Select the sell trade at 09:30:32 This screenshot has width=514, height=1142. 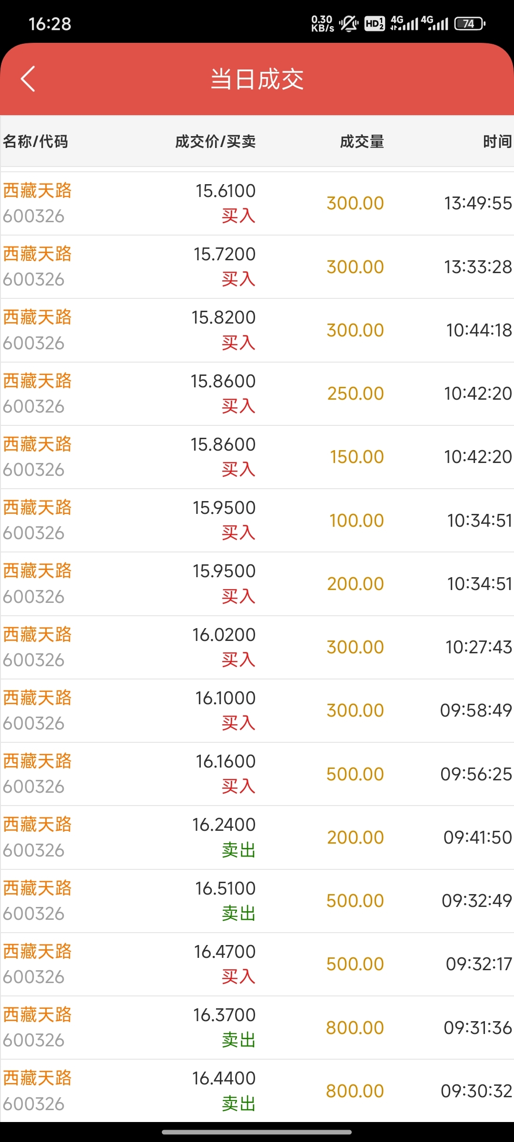point(257,1091)
